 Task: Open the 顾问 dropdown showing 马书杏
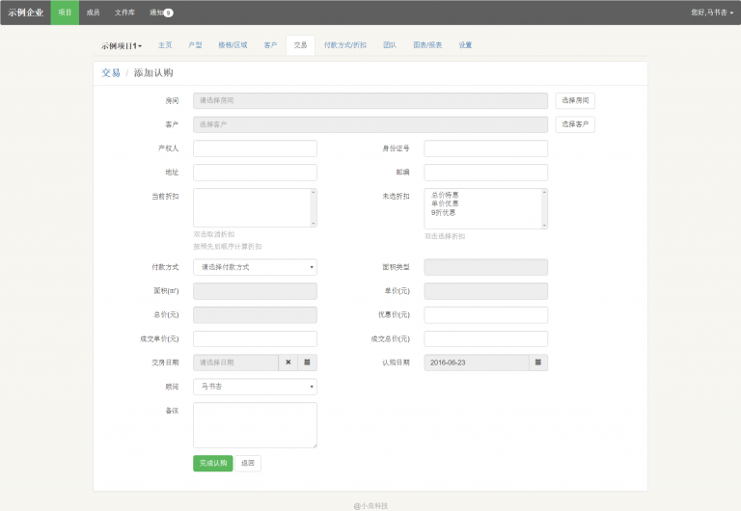255,387
